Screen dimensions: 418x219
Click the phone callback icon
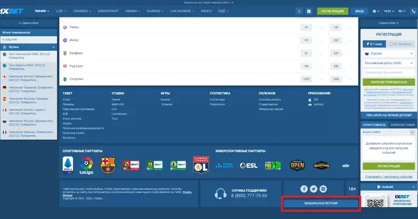point(414,11)
